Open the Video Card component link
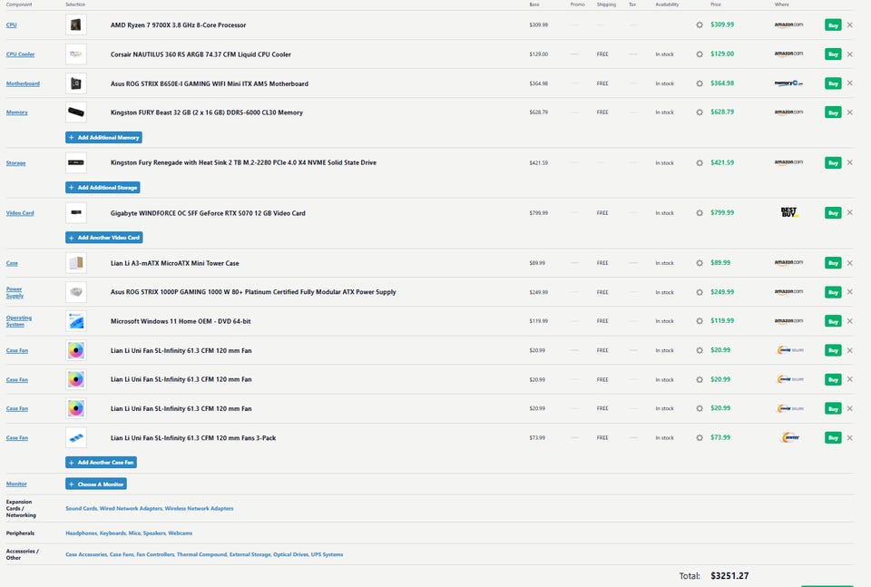This screenshot has height=587, width=871. (20, 212)
